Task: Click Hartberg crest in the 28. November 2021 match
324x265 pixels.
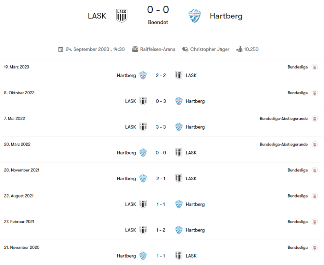Action: click(143, 178)
